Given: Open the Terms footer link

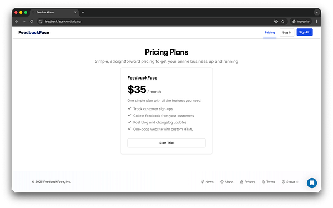Looking at the screenshot, I should [x=269, y=182].
